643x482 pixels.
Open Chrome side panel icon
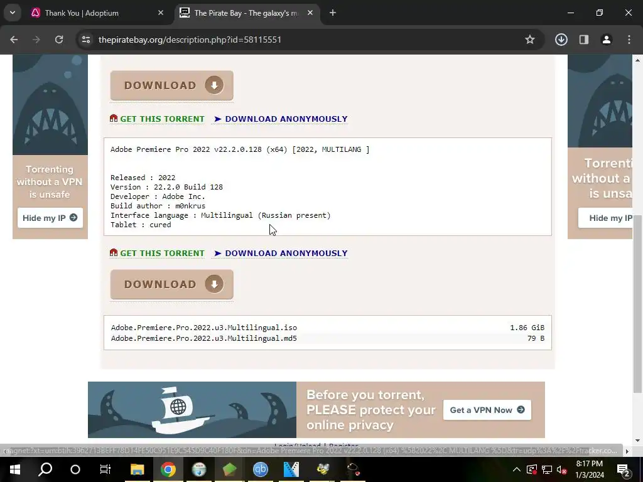tap(584, 40)
